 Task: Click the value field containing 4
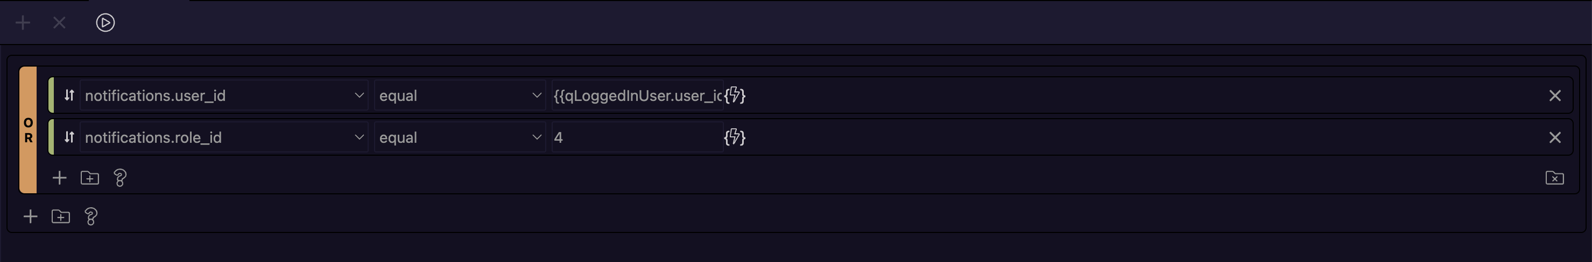pyautogui.click(x=637, y=137)
